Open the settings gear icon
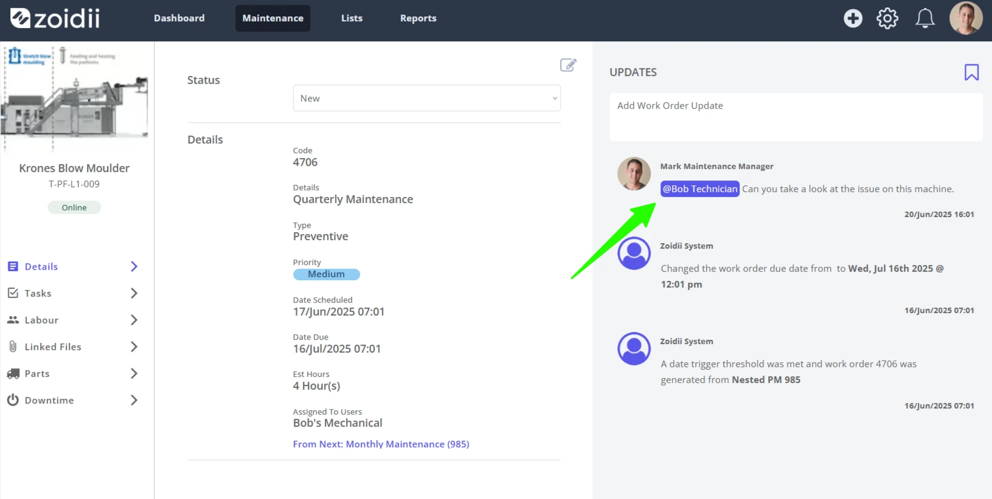 (887, 18)
